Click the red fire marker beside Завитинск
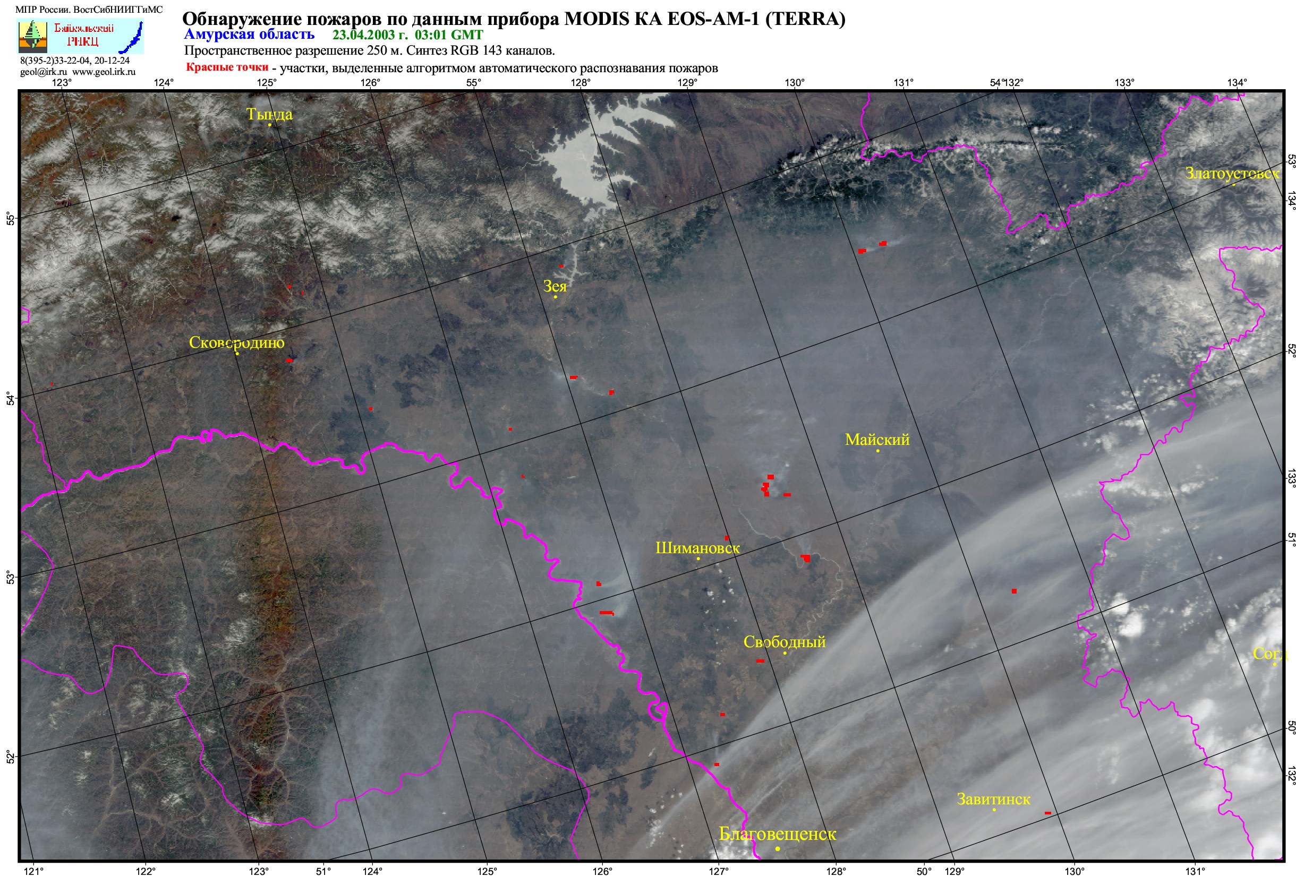 pyautogui.click(x=1048, y=813)
